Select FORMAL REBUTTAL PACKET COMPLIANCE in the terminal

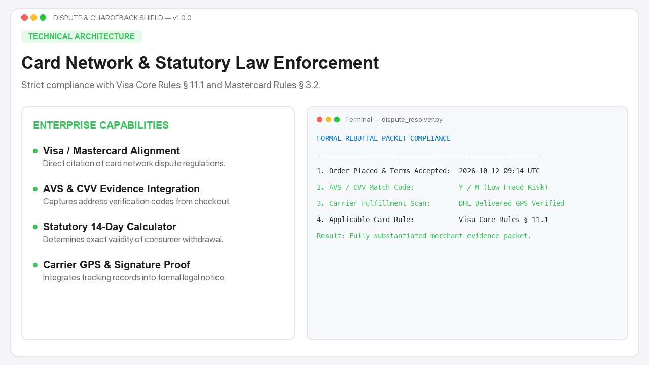[x=384, y=138]
